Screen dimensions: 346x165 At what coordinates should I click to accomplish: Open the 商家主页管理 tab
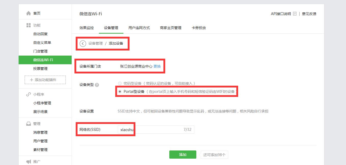pos(171,28)
